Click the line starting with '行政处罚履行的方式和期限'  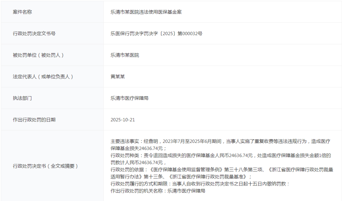coord(200,184)
